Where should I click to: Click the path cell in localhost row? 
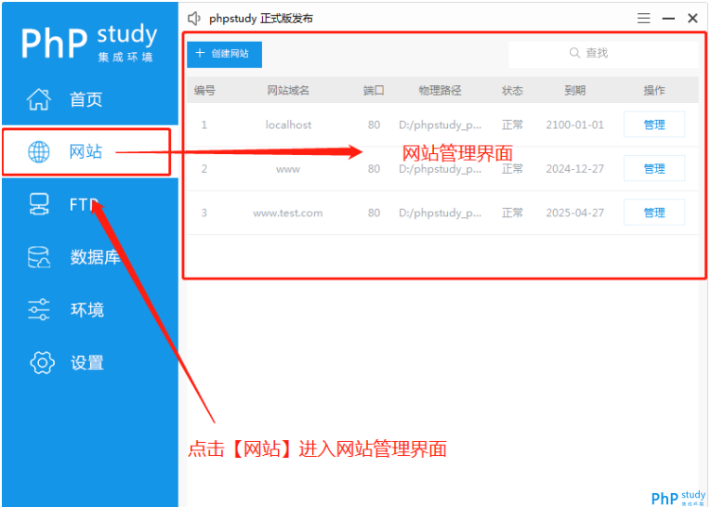coord(440,125)
